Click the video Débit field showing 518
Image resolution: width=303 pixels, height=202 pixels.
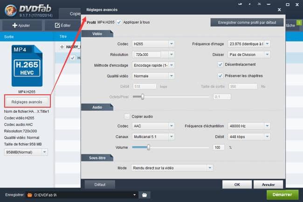tap(145, 86)
